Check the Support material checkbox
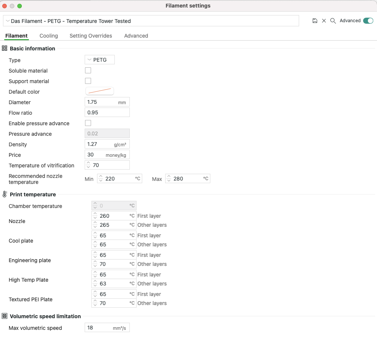This screenshot has height=340, width=377. (88, 81)
